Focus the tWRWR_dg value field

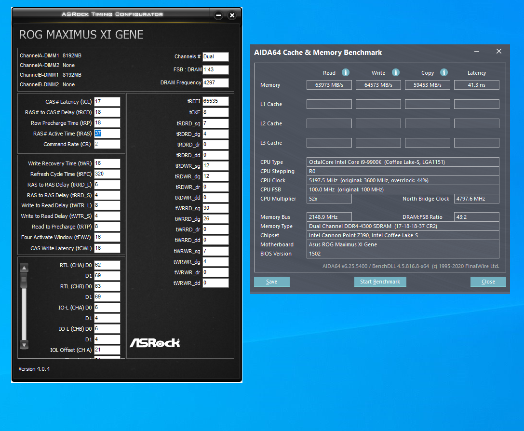(x=215, y=262)
